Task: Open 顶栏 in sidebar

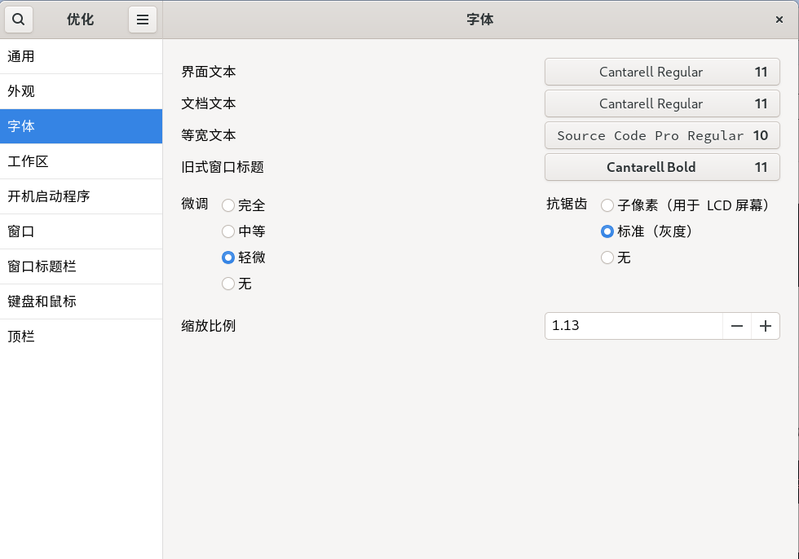Action: click(81, 337)
